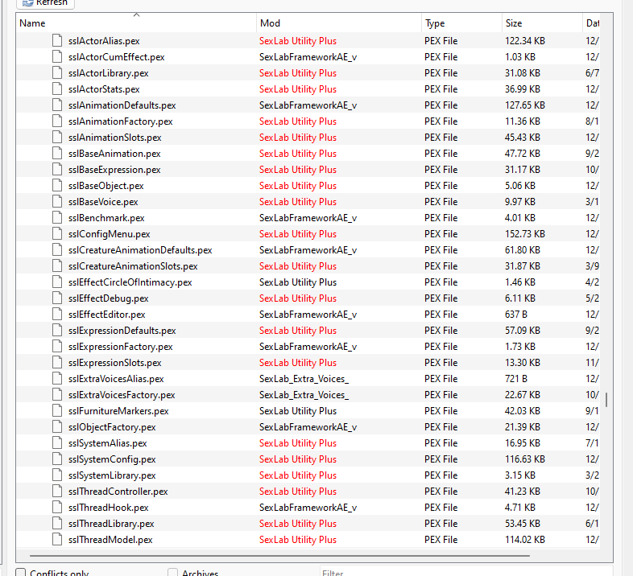This screenshot has height=576, width=633.
Task: Click the SexLab_Extra_Voices_ mod for sslExtraVoicesAlias.pex
Action: click(304, 379)
